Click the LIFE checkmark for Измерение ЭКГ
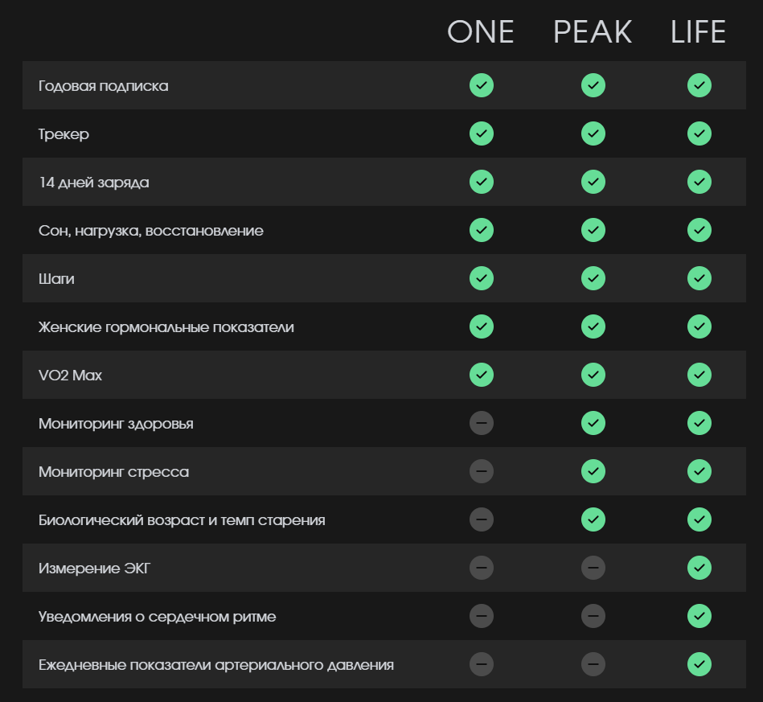763x702 pixels. (x=699, y=568)
